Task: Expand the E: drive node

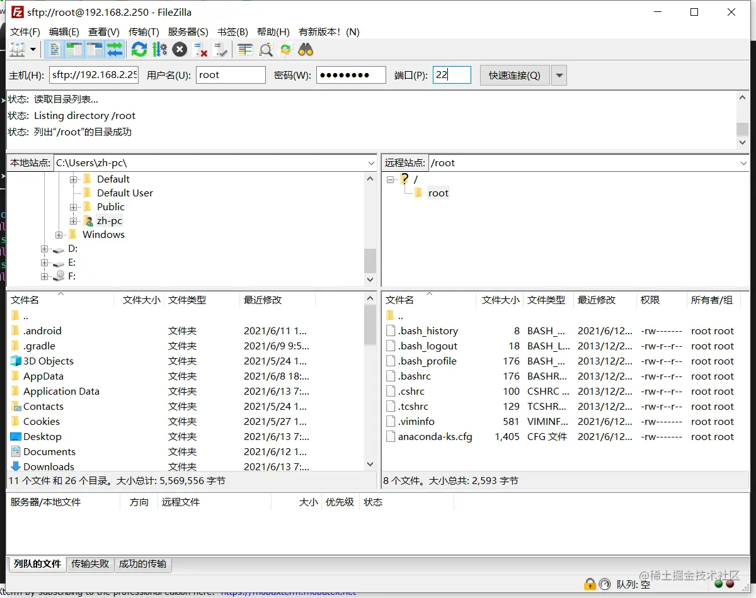Action: pyautogui.click(x=45, y=262)
